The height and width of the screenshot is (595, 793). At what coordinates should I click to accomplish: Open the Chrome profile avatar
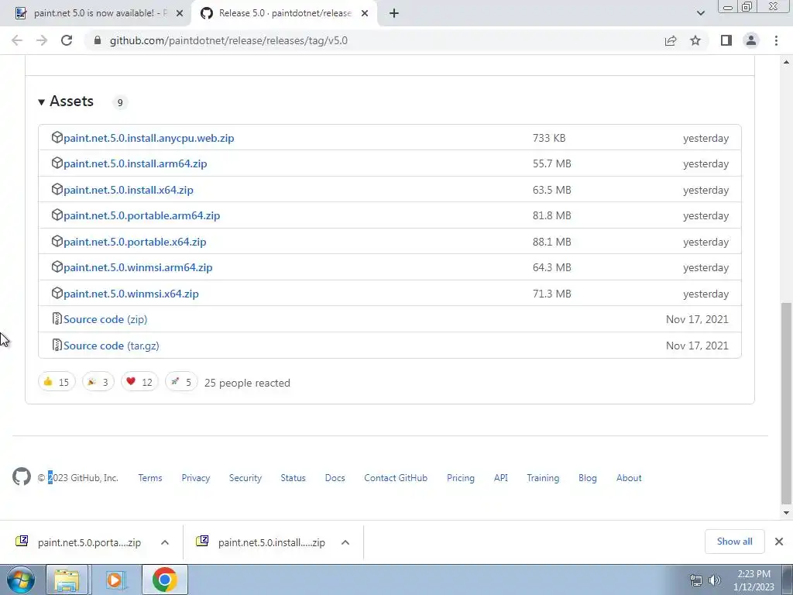coord(751,40)
